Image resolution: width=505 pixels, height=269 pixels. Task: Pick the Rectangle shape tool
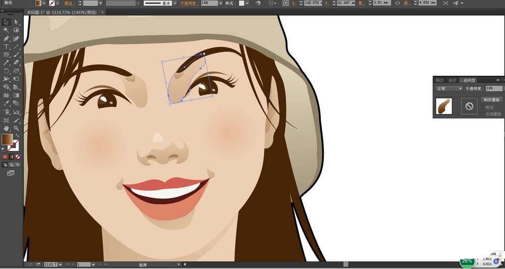point(6,55)
